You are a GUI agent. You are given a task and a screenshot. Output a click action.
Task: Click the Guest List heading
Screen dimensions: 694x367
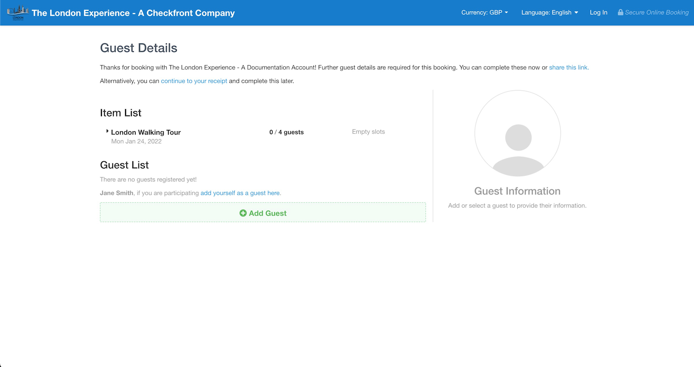tap(125, 165)
